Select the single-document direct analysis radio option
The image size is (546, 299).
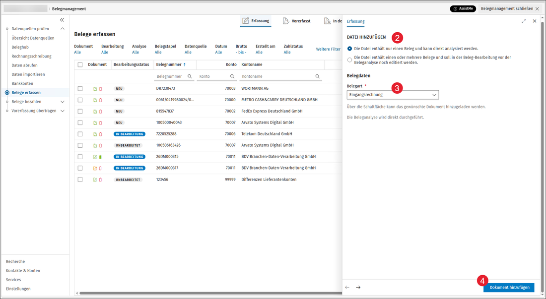349,49
